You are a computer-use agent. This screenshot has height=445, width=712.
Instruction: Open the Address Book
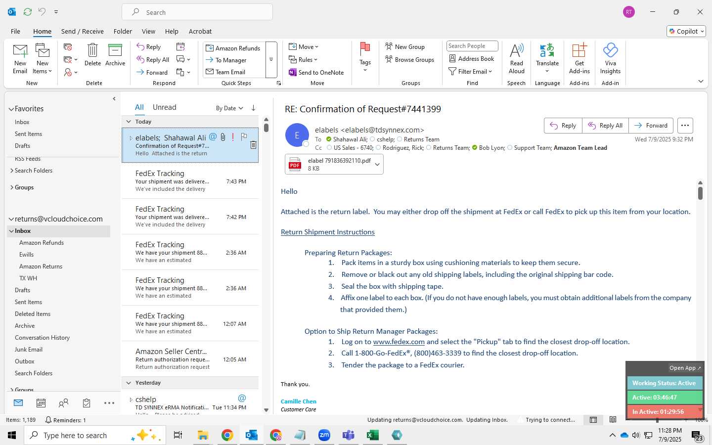[x=471, y=58]
